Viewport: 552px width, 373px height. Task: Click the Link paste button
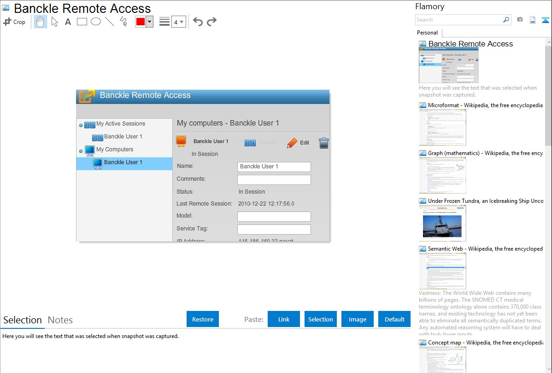coord(284,319)
